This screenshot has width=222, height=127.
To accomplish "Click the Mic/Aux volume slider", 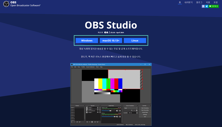I will click(109, 117).
